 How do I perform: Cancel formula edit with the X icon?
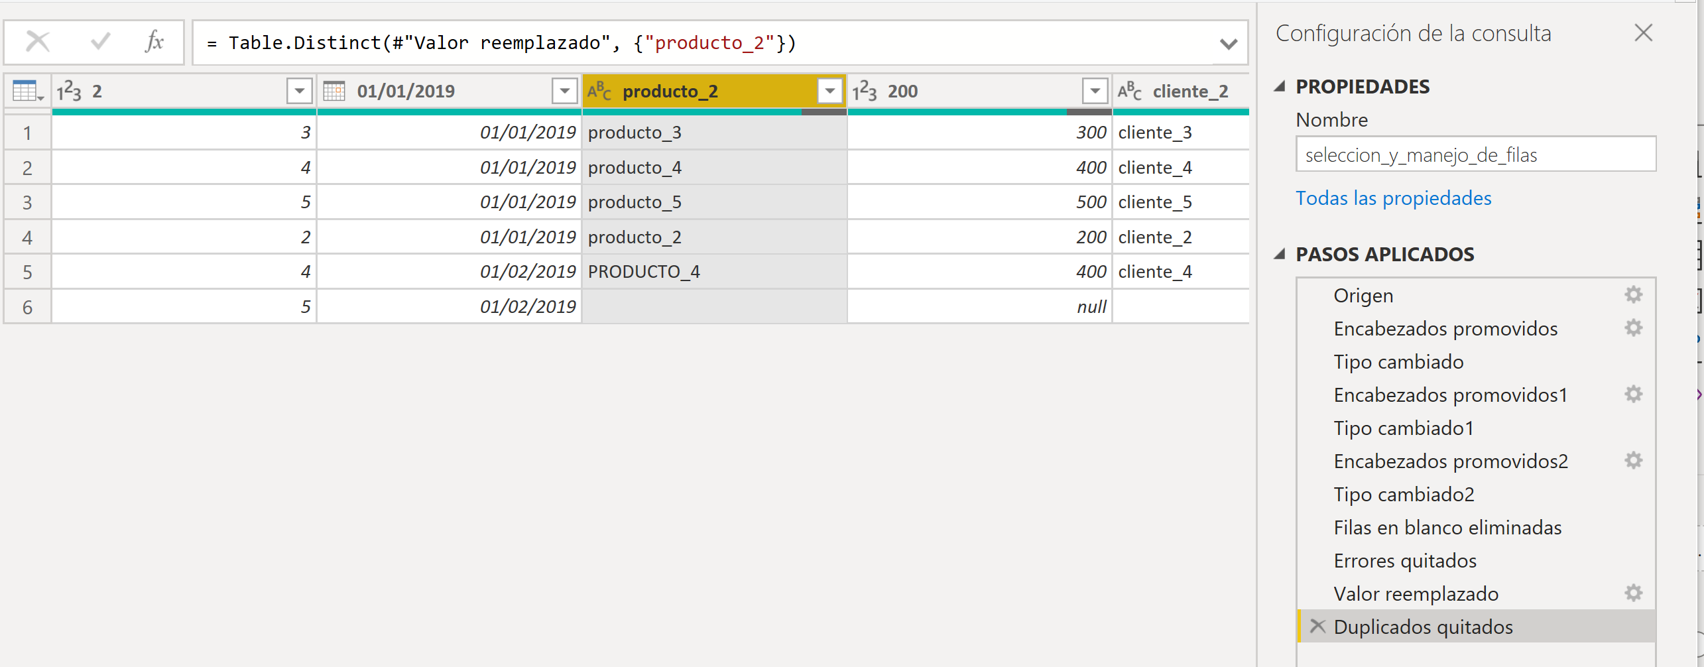38,42
